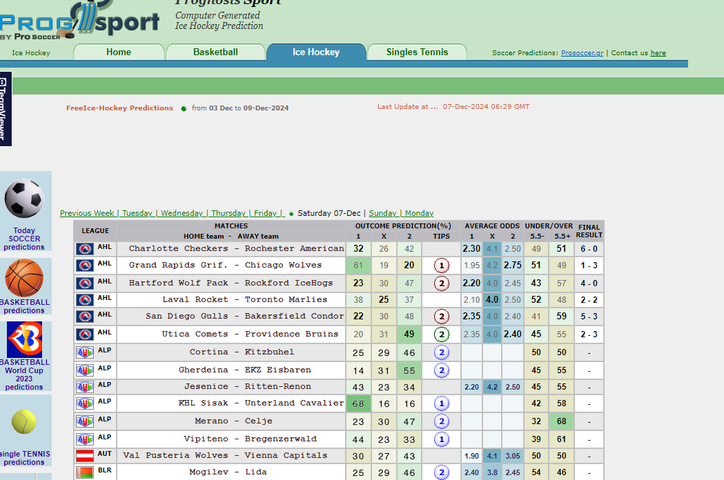Viewport: 724px width, 480px height.
Task: View Thursday predictions
Action: [x=228, y=213]
